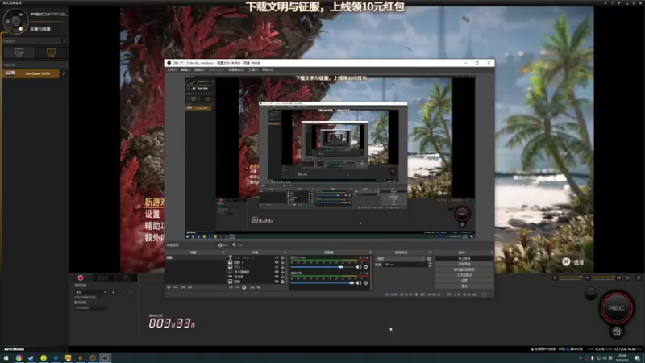645x363 pixels.
Task: Click OBS 开始录制 button
Action: (464, 264)
